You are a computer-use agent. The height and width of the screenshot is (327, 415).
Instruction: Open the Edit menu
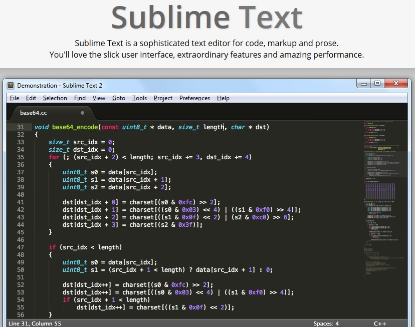(31, 98)
